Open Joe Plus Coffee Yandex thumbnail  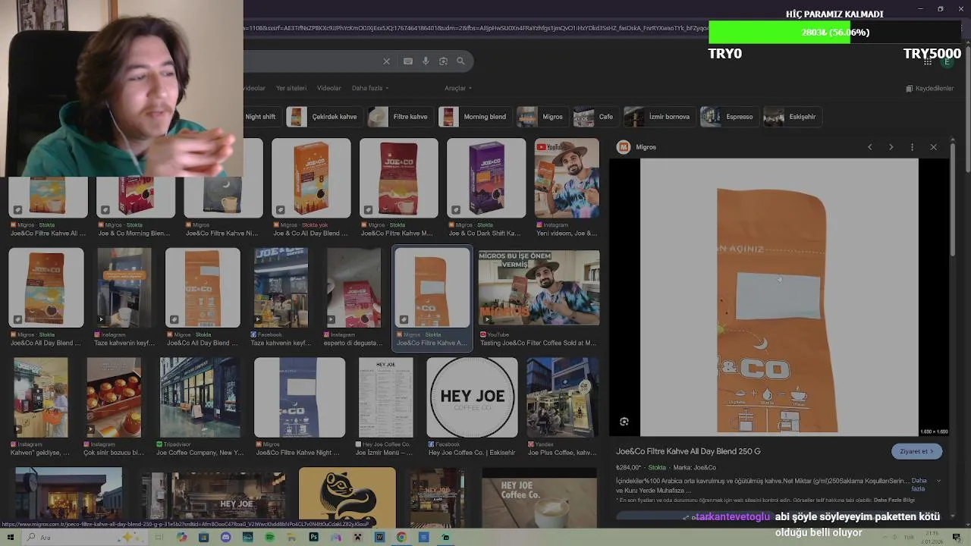pyautogui.click(x=562, y=397)
